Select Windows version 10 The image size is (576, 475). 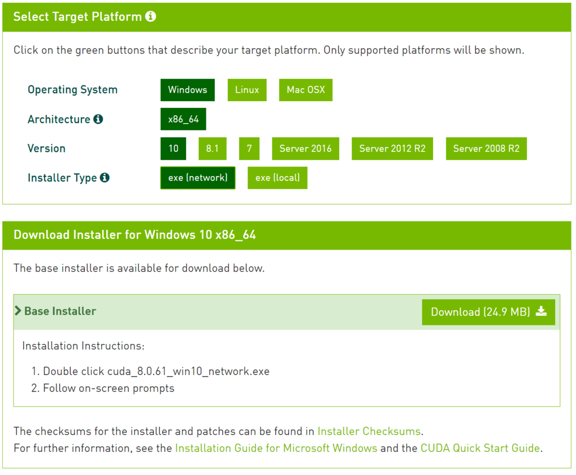coord(173,148)
